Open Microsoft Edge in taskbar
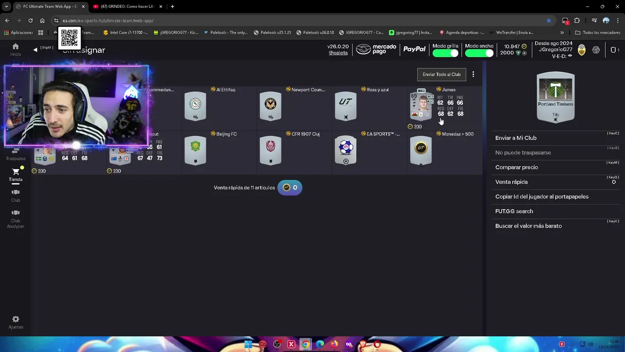625x352 pixels. tap(320, 344)
